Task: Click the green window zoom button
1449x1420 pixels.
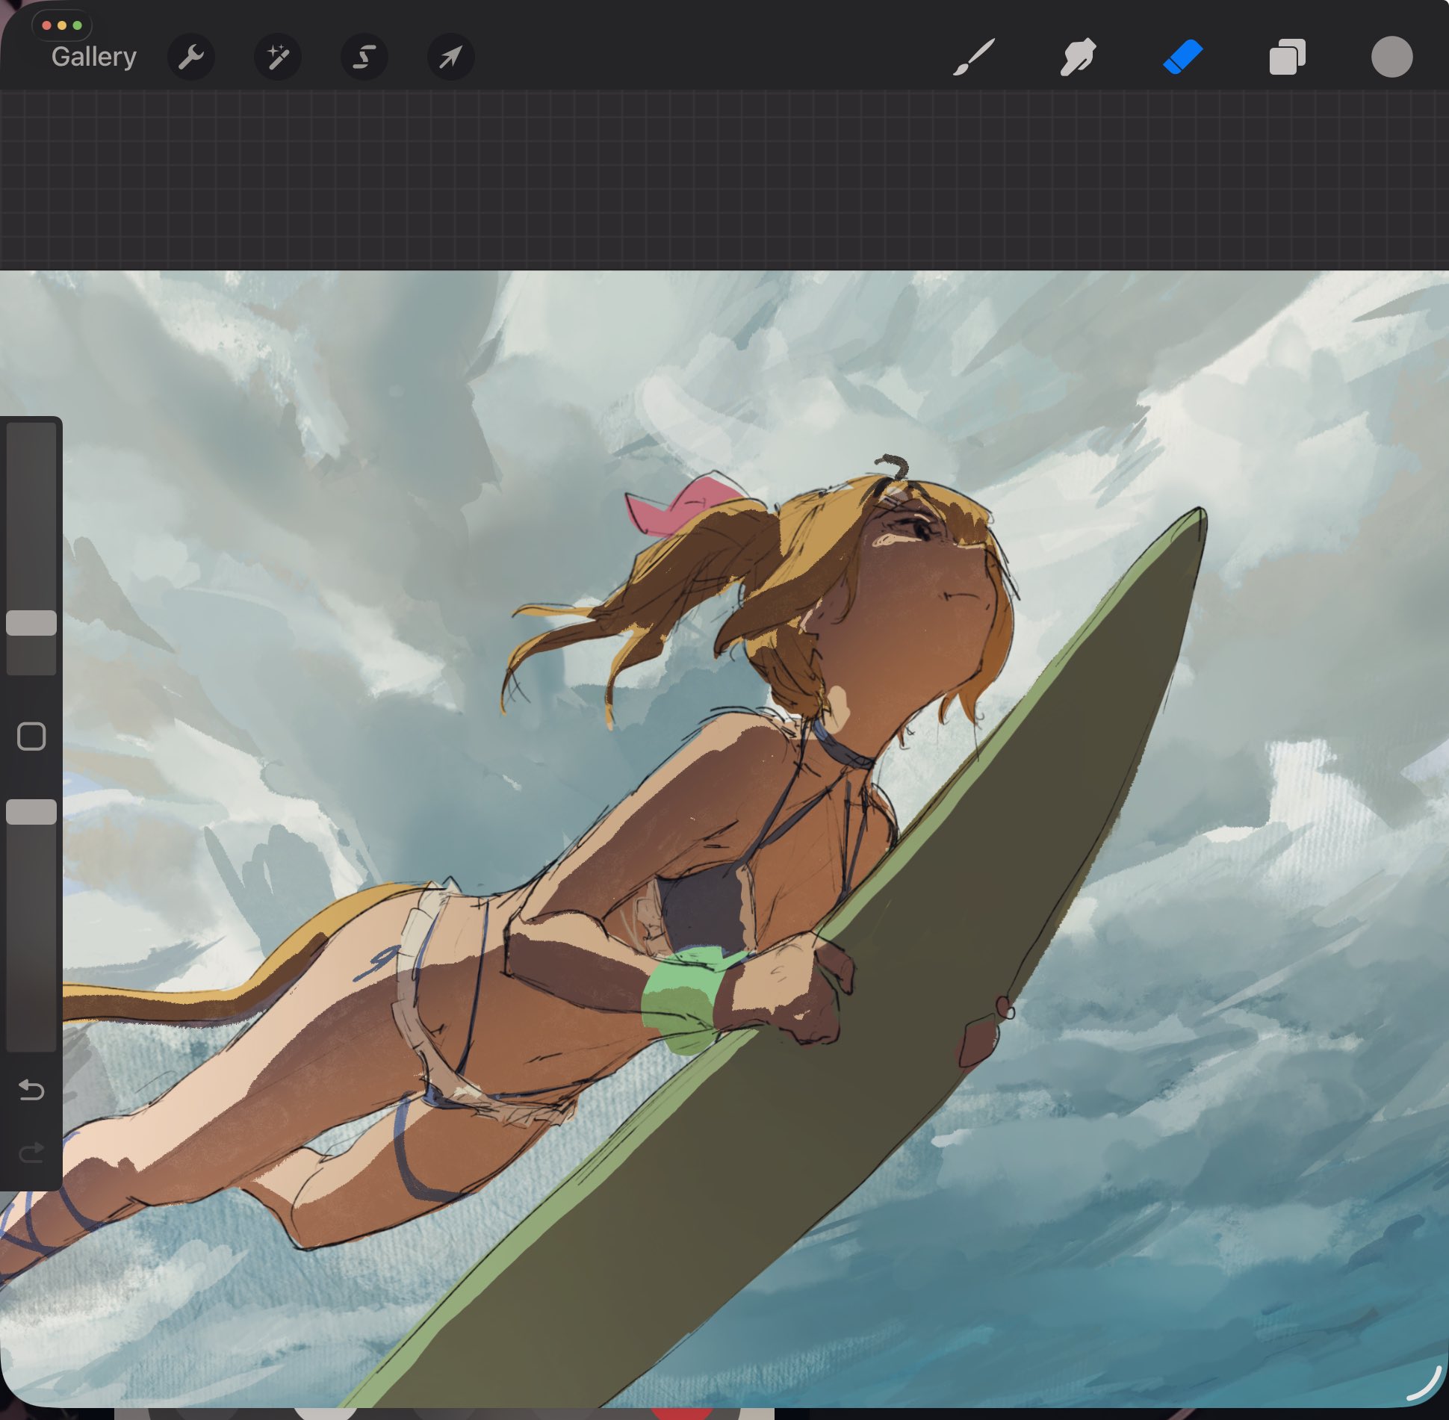Action: pyautogui.click(x=77, y=25)
